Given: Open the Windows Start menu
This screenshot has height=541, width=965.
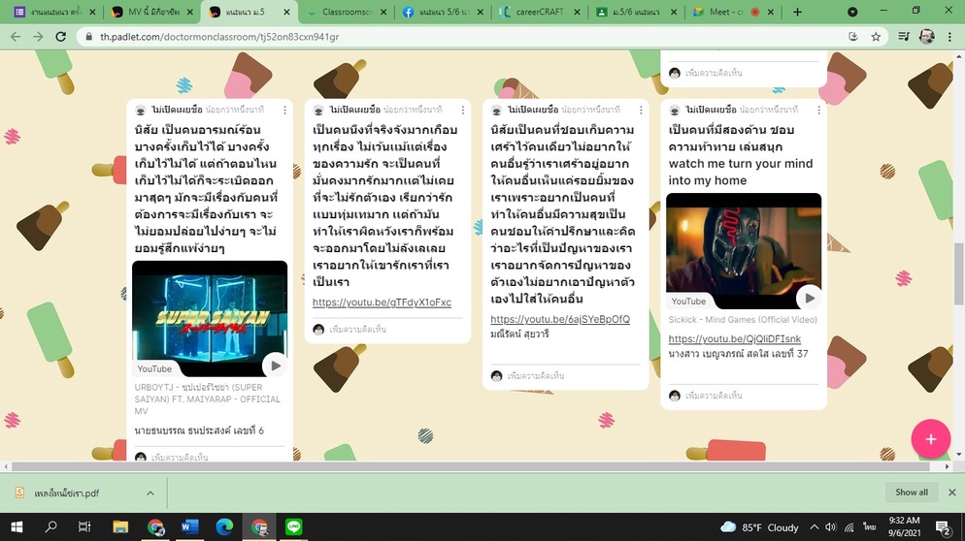Looking at the screenshot, I should (x=17, y=526).
